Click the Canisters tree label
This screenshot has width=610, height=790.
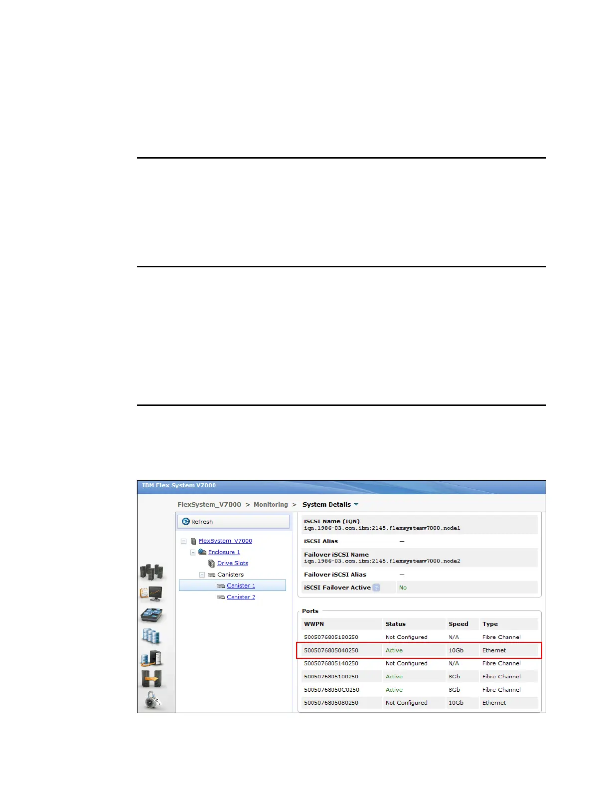coord(230,575)
